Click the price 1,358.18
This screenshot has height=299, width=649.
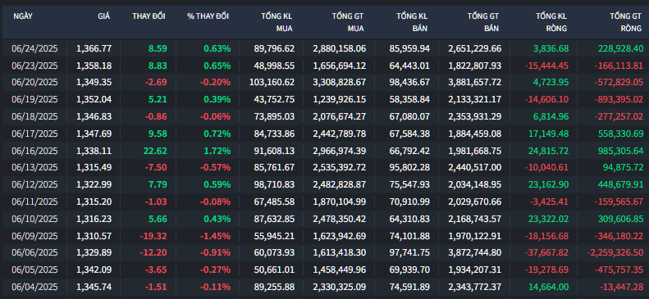(x=94, y=66)
